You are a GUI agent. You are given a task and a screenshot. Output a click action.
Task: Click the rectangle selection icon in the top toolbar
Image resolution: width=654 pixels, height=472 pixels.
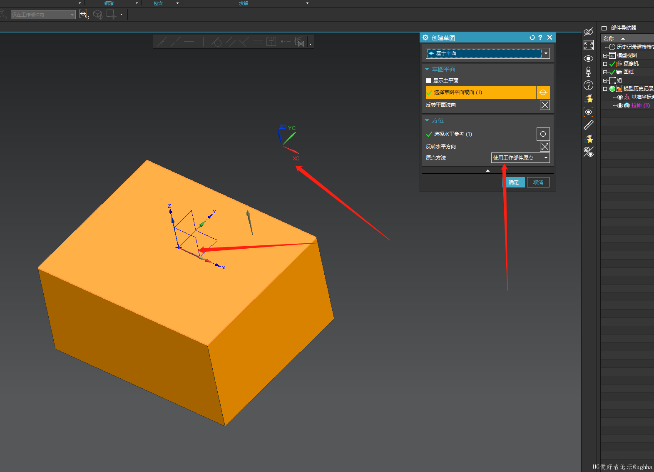[x=111, y=15]
